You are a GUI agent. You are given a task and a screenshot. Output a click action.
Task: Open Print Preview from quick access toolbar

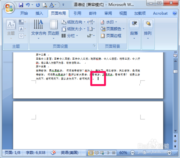click(x=45, y=5)
